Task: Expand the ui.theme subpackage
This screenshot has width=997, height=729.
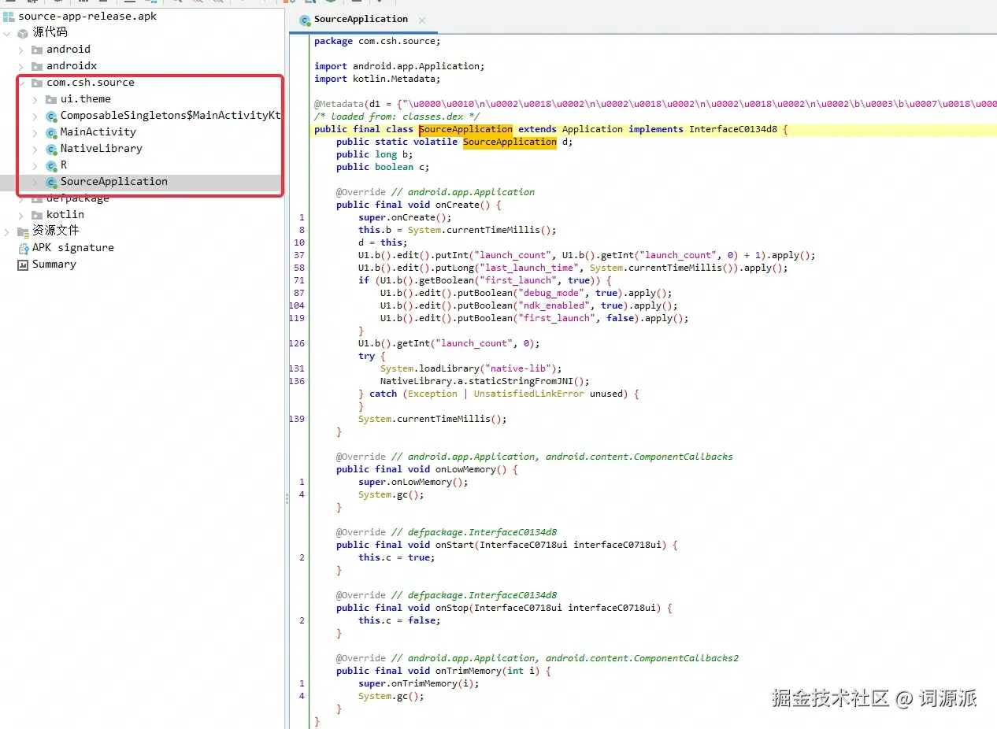Action: click(35, 99)
